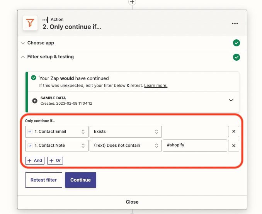Open the 1. Contact Email field dropdown
262x214 pixels.
click(x=56, y=131)
